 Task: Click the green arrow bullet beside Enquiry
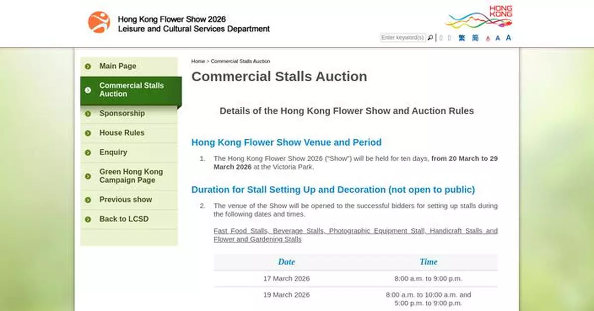coord(88,152)
